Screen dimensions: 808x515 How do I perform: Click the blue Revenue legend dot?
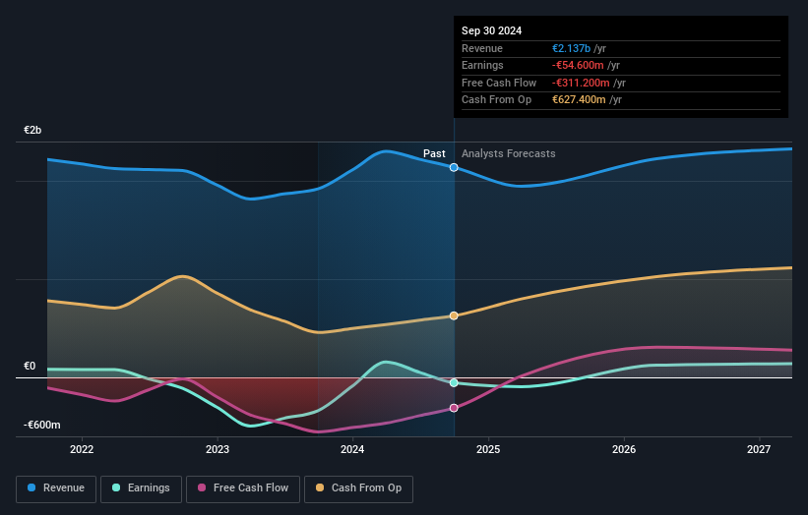pyautogui.click(x=31, y=487)
